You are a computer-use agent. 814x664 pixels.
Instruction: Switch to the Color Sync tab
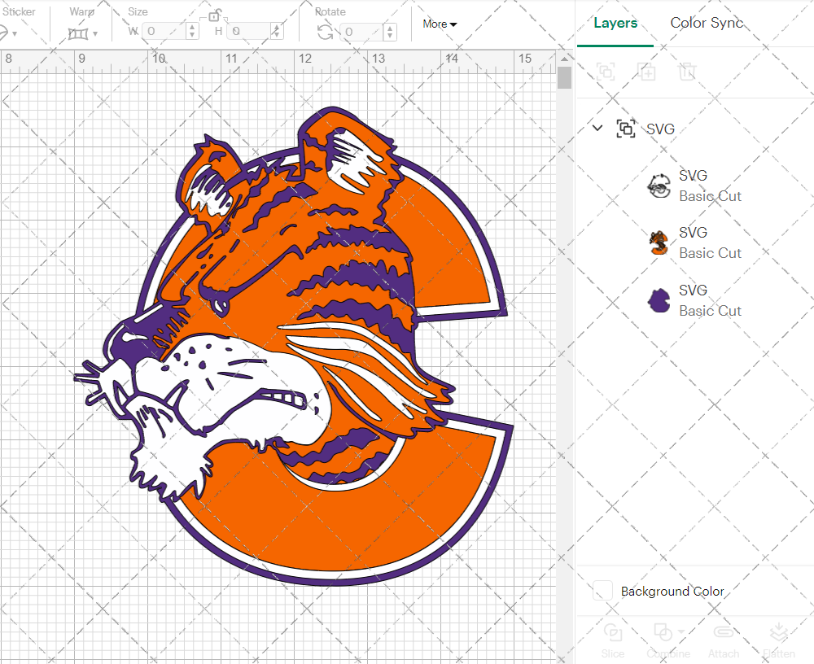pyautogui.click(x=707, y=23)
